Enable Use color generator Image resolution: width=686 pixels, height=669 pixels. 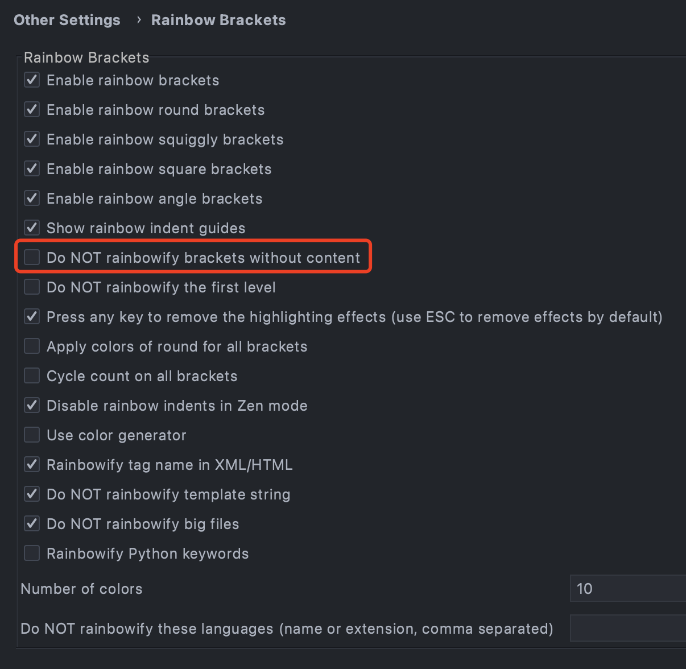pos(32,435)
